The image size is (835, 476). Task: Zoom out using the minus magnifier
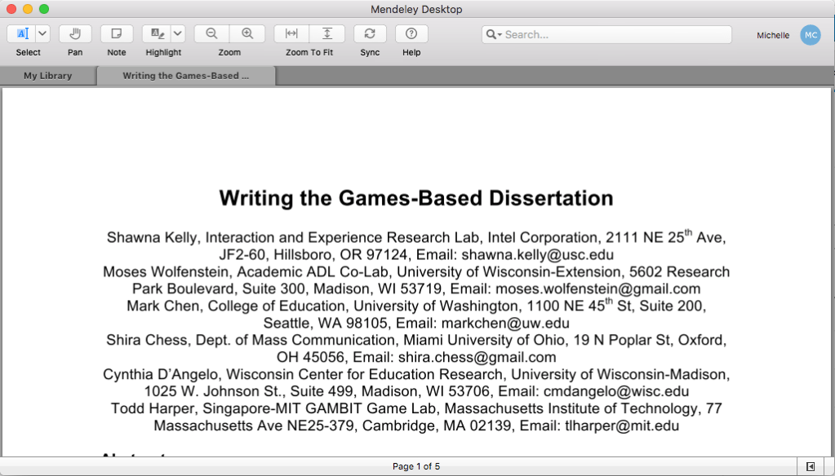(x=211, y=33)
